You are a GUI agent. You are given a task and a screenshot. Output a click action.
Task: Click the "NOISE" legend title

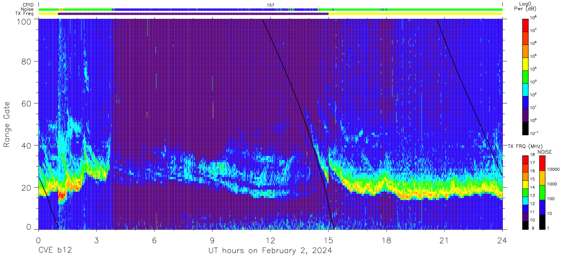tap(546, 151)
